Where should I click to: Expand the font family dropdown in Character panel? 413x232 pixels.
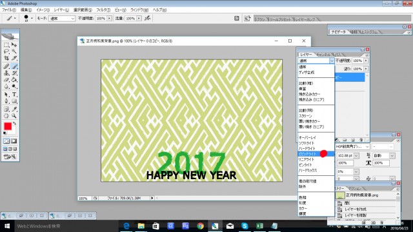pyautogui.click(x=367, y=146)
